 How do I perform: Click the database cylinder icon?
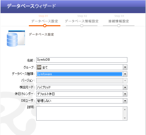16,38
